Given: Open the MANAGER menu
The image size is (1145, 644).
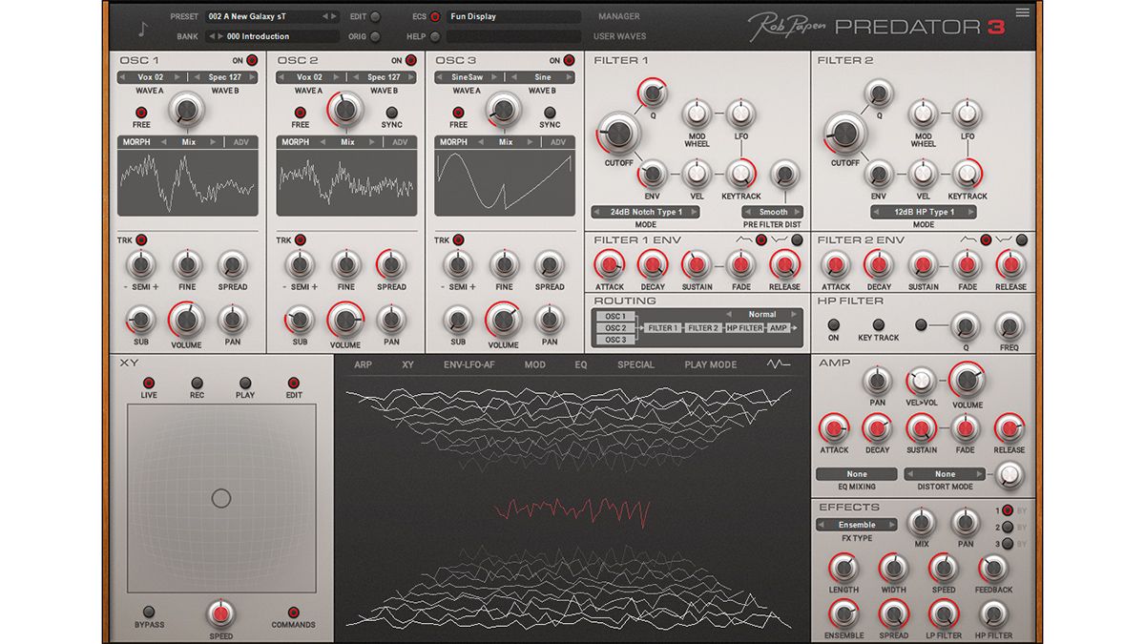Looking at the screenshot, I should click(x=618, y=16).
